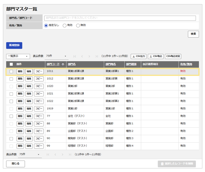The height and width of the screenshot is (172, 205).
Task: Click the CSV取込 import button
Action: pos(156,56)
